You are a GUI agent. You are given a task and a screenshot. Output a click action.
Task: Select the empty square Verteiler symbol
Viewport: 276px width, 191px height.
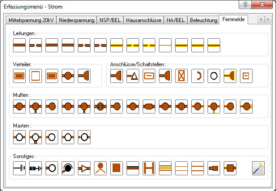(x=36, y=76)
